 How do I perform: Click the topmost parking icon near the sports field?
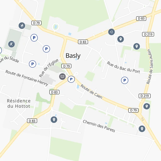tap(34, 38)
